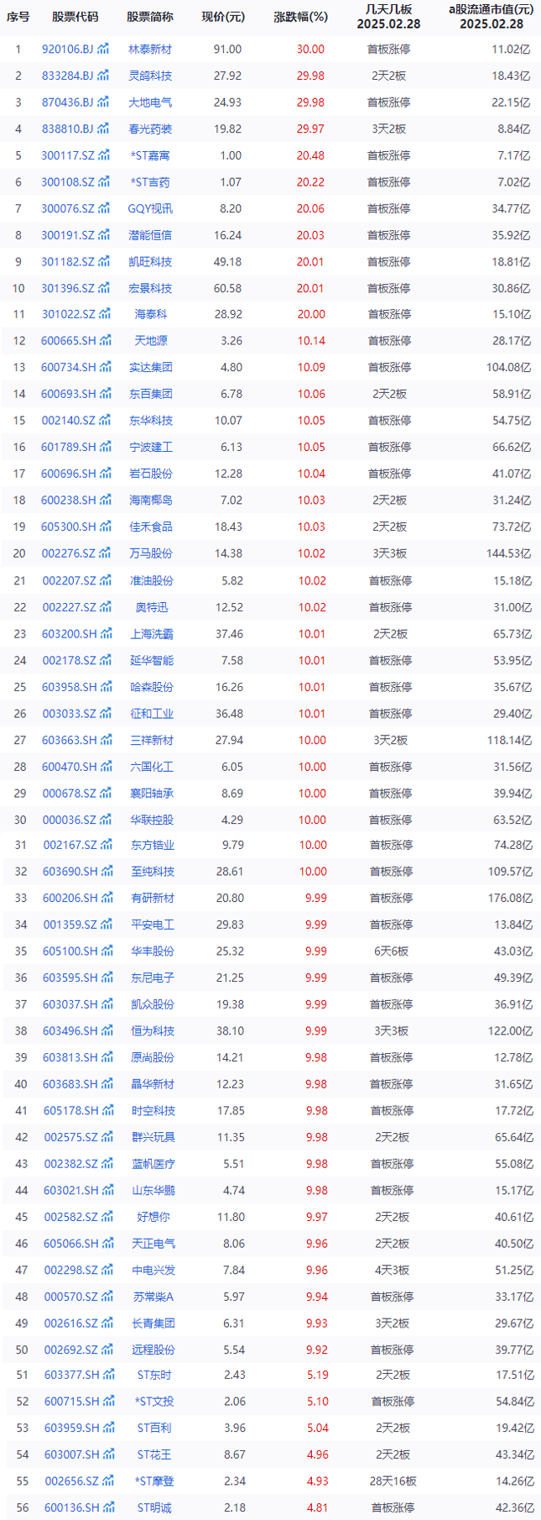Show chart icon for 002276.SZ
This screenshot has width=541, height=1520.
(x=104, y=553)
